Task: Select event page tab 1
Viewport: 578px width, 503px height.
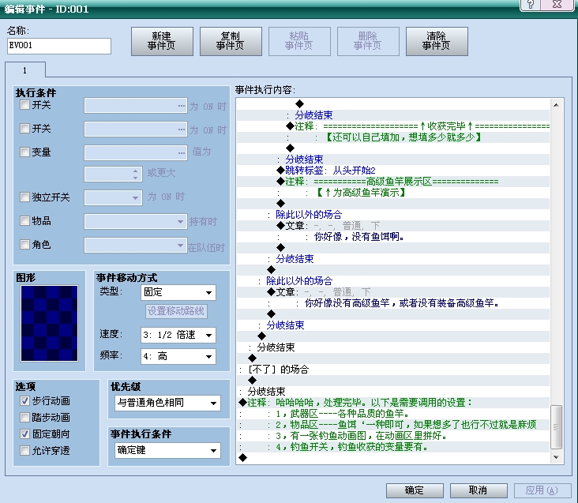Action: tap(25, 70)
